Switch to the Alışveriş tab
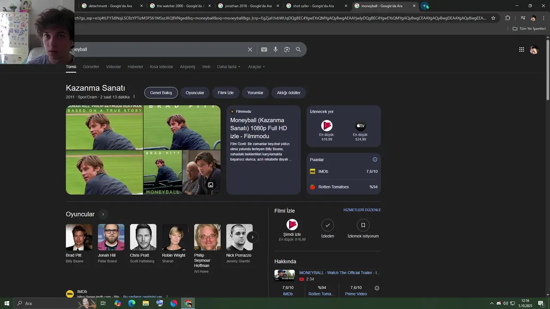Viewport: 550px width, 309px height. (x=187, y=67)
